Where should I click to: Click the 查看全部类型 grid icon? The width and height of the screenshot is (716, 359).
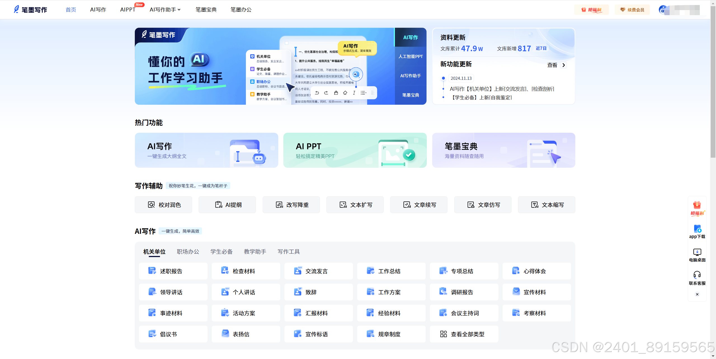point(443,334)
